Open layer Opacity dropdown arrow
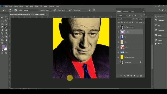Screen dimensions: 167x94 pos(144,19)
